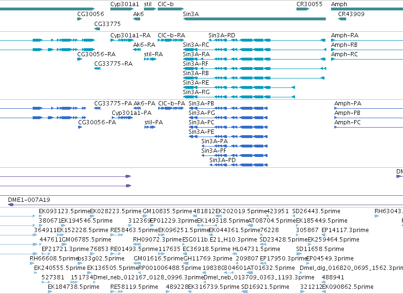Click the Sin3A-RA transcript label
The image size is (403, 294).
(x=197, y=54)
